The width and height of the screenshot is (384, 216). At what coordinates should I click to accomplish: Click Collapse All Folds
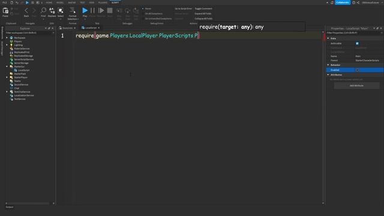point(203,19)
